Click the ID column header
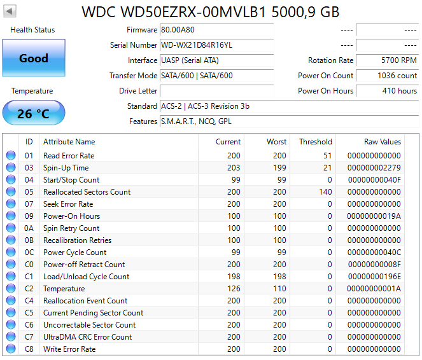 (29, 142)
